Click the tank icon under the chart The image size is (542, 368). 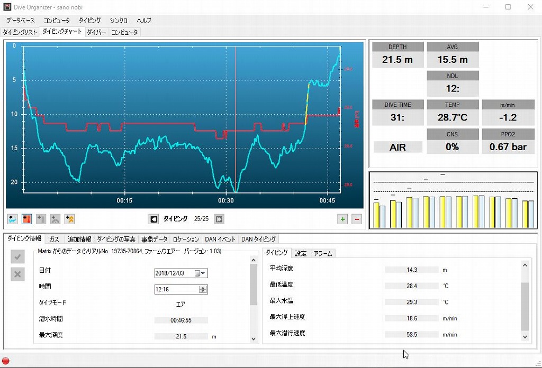(x=41, y=219)
